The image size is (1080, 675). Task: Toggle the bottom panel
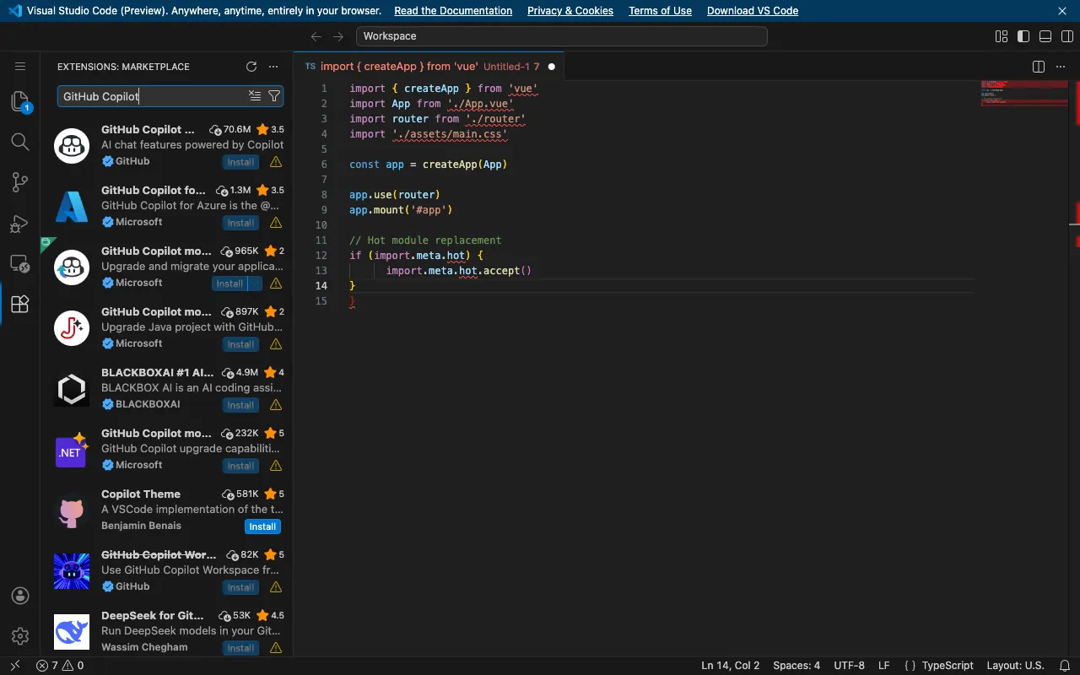pyautogui.click(x=1045, y=36)
